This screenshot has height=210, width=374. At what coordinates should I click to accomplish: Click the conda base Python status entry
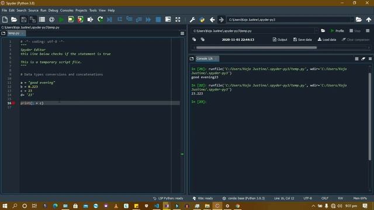pyautogui.click(x=243, y=198)
